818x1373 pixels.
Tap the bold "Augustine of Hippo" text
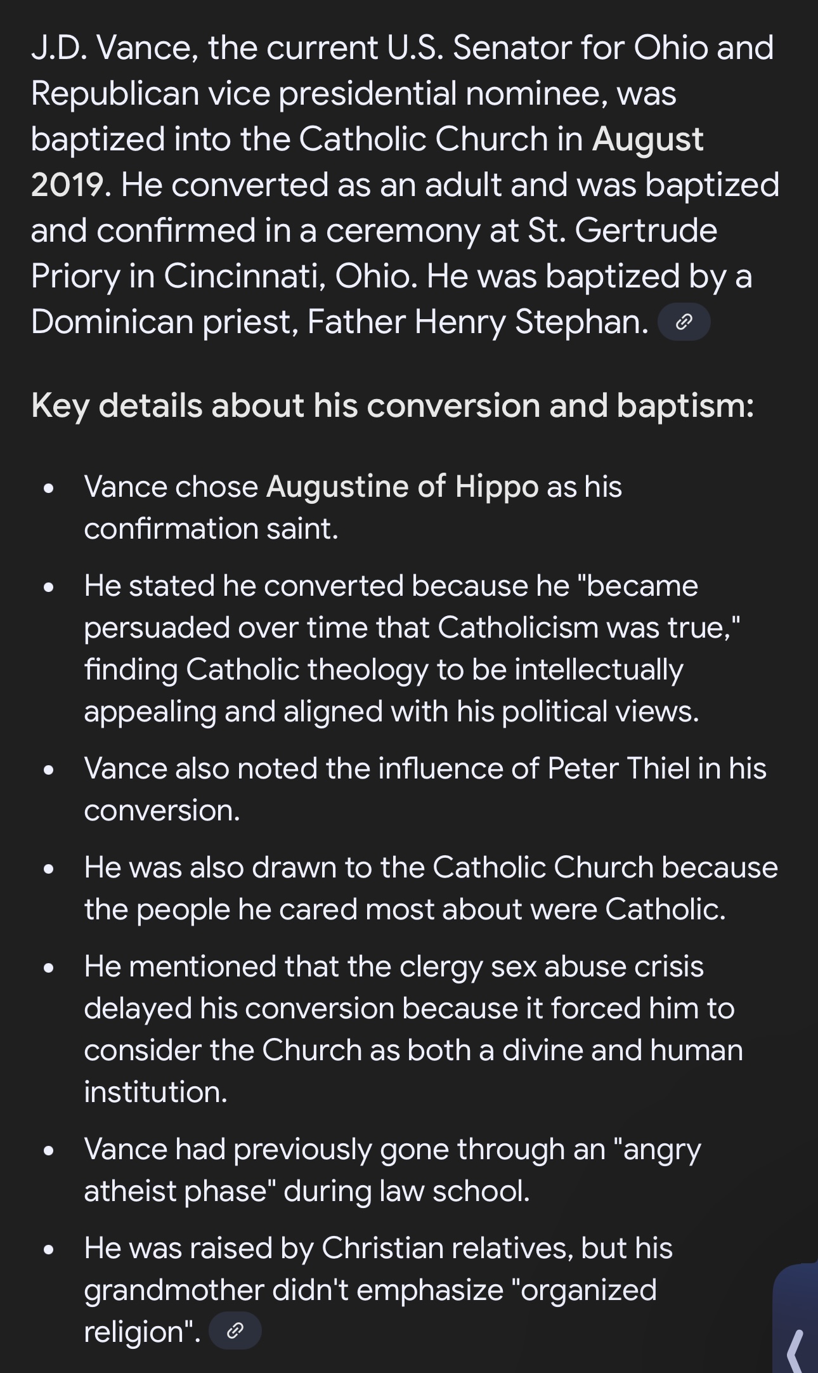pyautogui.click(x=403, y=487)
